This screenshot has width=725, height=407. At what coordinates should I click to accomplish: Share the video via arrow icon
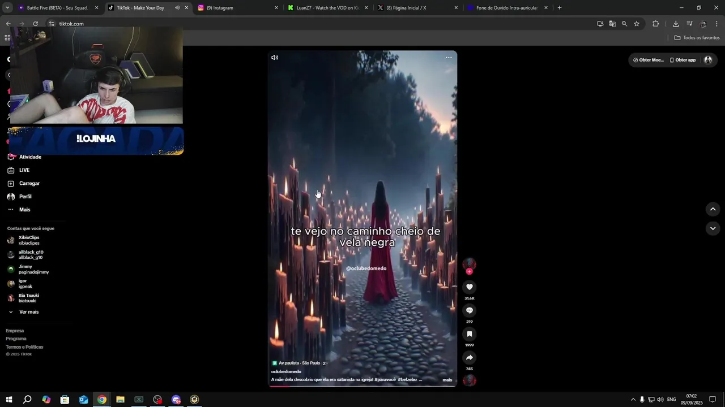469,358
